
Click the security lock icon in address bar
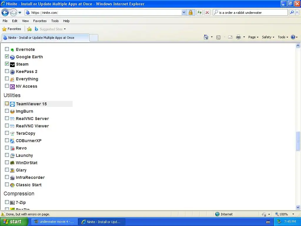[190, 12]
